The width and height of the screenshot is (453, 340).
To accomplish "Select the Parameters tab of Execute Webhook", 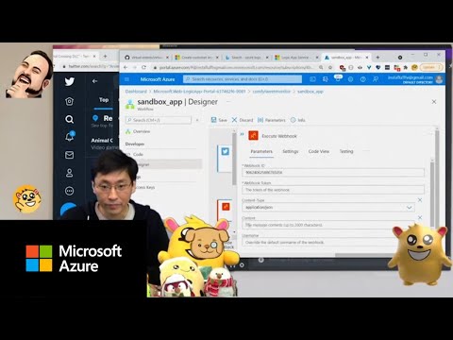I will pos(261,151).
